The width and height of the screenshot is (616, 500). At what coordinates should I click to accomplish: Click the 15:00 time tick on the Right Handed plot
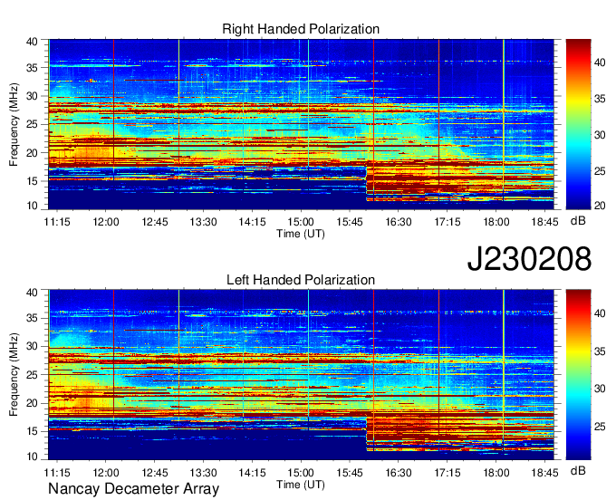(301, 222)
